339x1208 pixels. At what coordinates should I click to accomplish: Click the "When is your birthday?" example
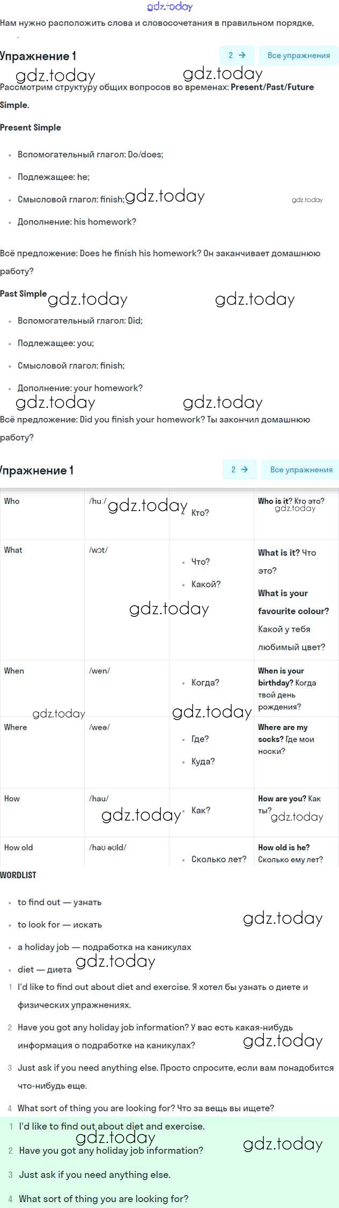click(x=281, y=677)
